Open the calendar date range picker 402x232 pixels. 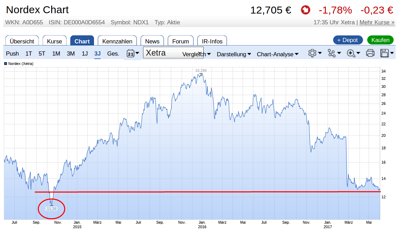[133, 53]
